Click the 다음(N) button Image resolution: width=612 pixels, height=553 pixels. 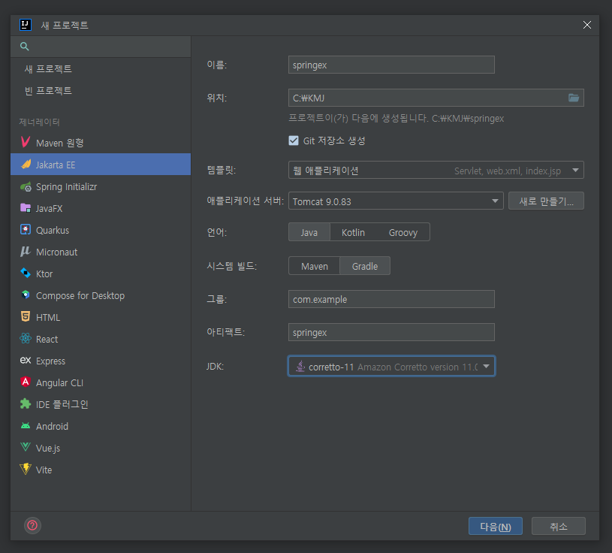point(496,526)
